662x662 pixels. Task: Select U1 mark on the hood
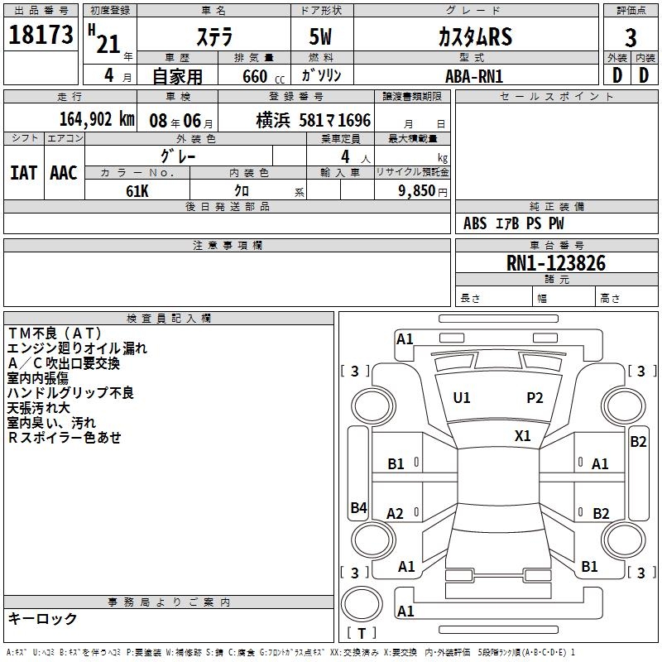click(x=462, y=398)
